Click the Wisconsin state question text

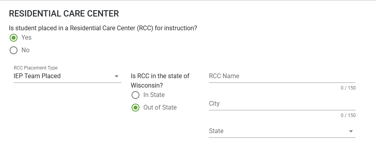[x=160, y=80]
